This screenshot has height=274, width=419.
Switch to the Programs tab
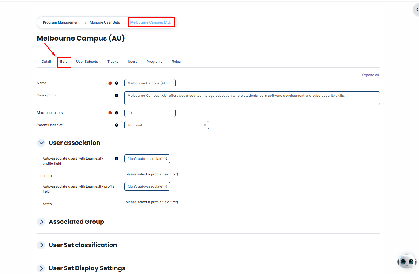(x=155, y=62)
